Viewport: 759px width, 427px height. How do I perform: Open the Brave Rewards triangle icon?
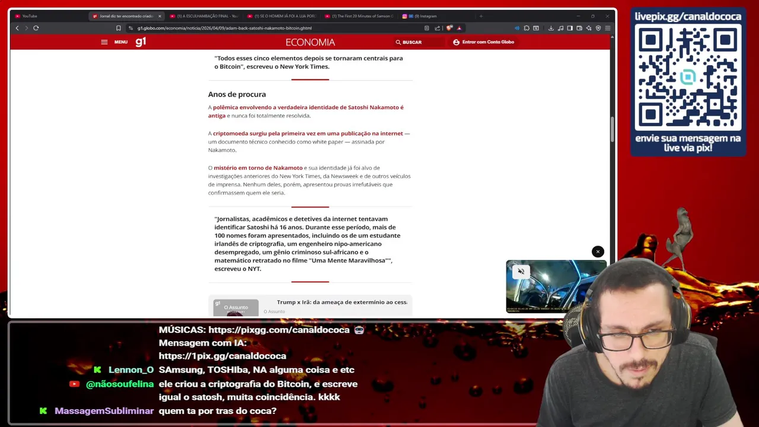[x=459, y=28]
